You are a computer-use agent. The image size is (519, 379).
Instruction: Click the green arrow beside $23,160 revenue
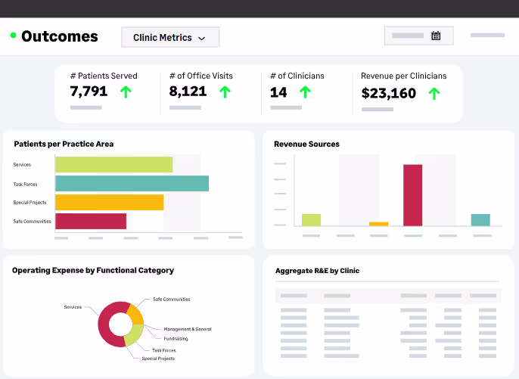[434, 94]
